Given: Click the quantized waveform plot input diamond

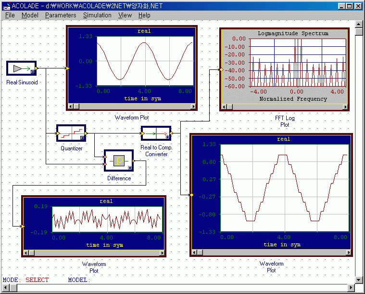Looking at the screenshot, I should click(x=191, y=195).
